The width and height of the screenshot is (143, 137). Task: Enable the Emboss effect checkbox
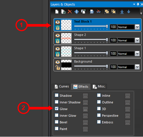point(99,122)
